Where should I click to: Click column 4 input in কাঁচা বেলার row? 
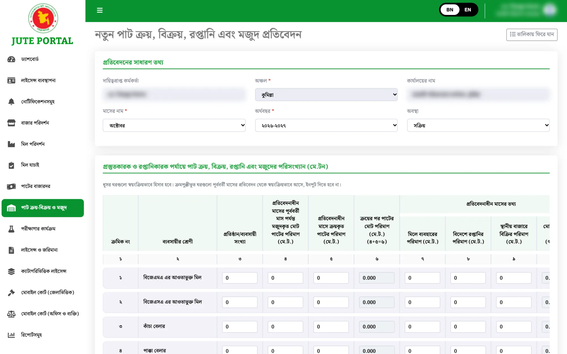point(285,327)
